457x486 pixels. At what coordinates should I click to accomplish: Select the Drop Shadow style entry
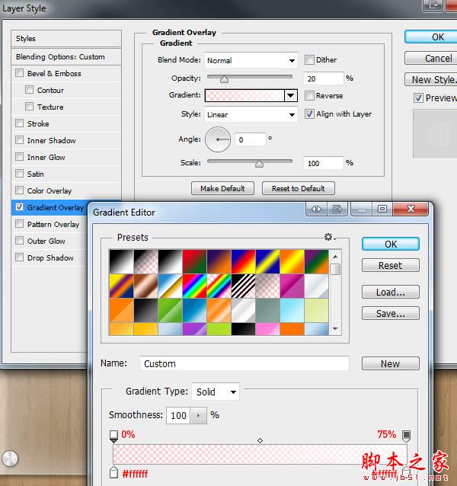(50, 257)
